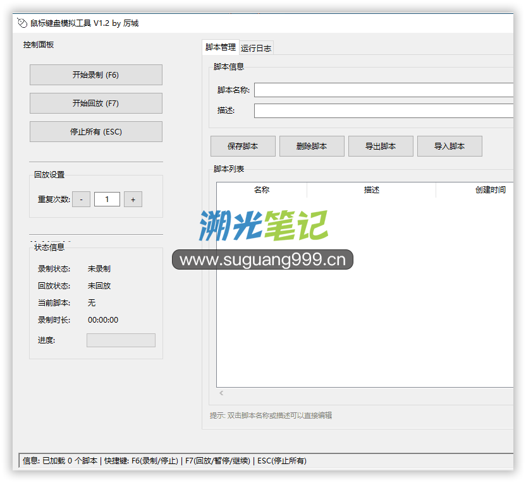The image size is (526, 483).
Task: Click the 脚本名称 input field
Action: point(383,90)
